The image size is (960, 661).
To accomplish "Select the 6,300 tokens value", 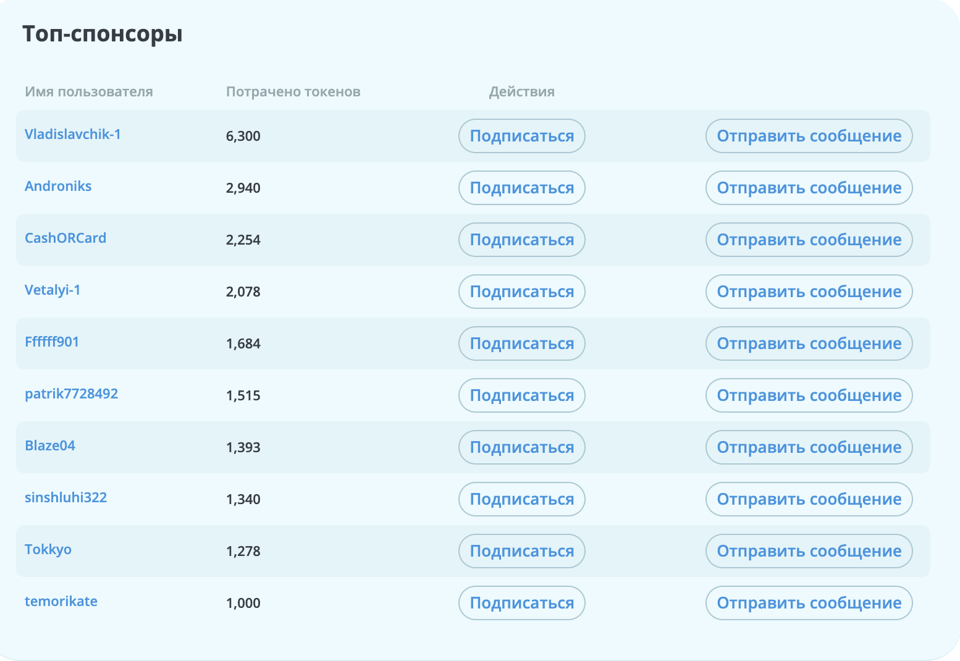I will coord(243,136).
